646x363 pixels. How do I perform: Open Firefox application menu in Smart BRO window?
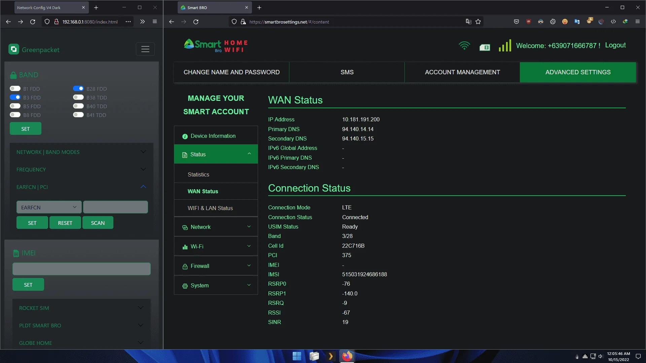coord(638,22)
